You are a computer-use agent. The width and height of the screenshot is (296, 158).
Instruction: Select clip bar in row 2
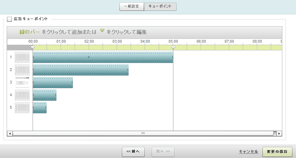[x=81, y=70]
